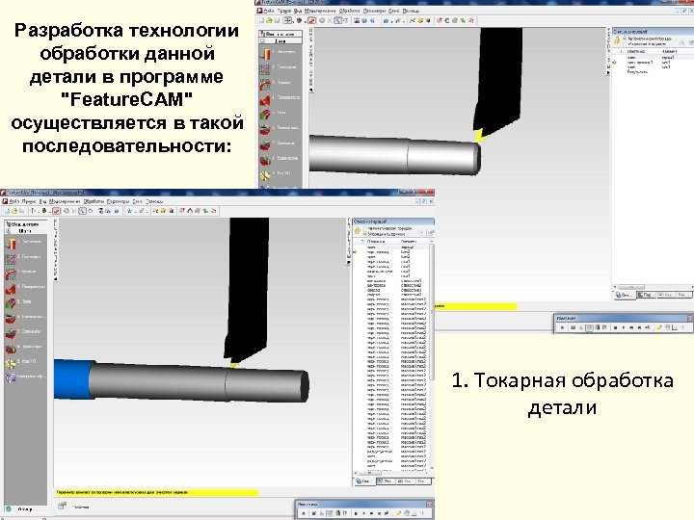Open Моделирование menu in back window

[x=320, y=11]
